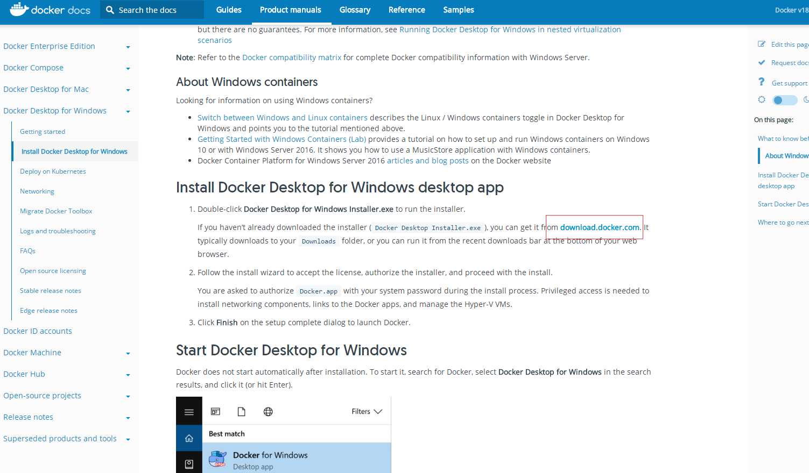Click the Search the docs field
The image size is (809, 473).
[152, 10]
